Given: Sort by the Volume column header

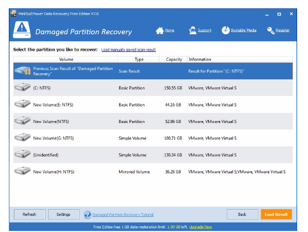Looking at the screenshot, I should pos(66,59).
